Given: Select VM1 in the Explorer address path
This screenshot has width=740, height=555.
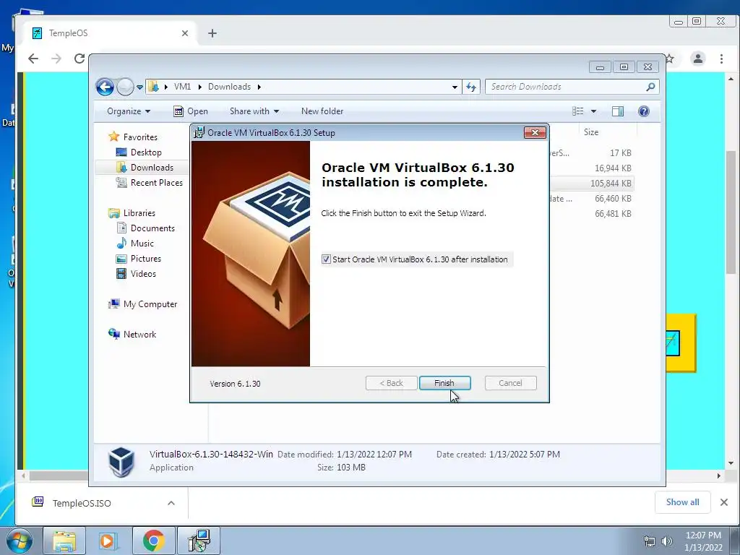Looking at the screenshot, I should coord(182,87).
